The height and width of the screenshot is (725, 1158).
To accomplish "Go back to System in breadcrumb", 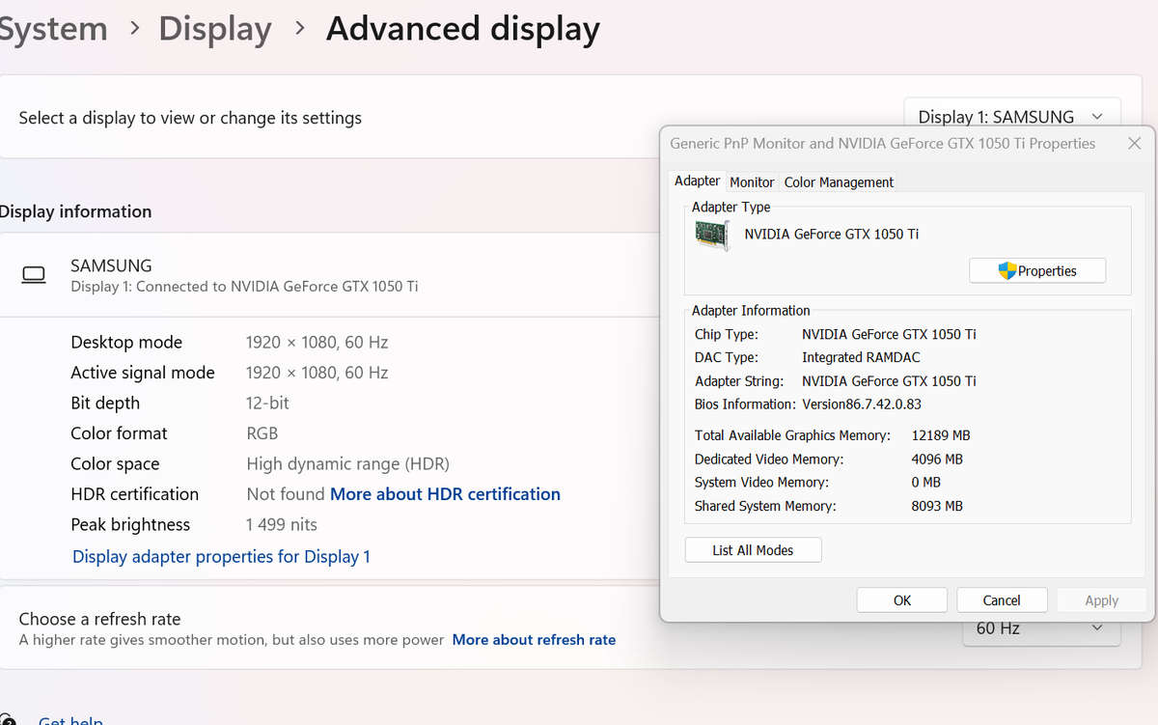I will [x=53, y=29].
